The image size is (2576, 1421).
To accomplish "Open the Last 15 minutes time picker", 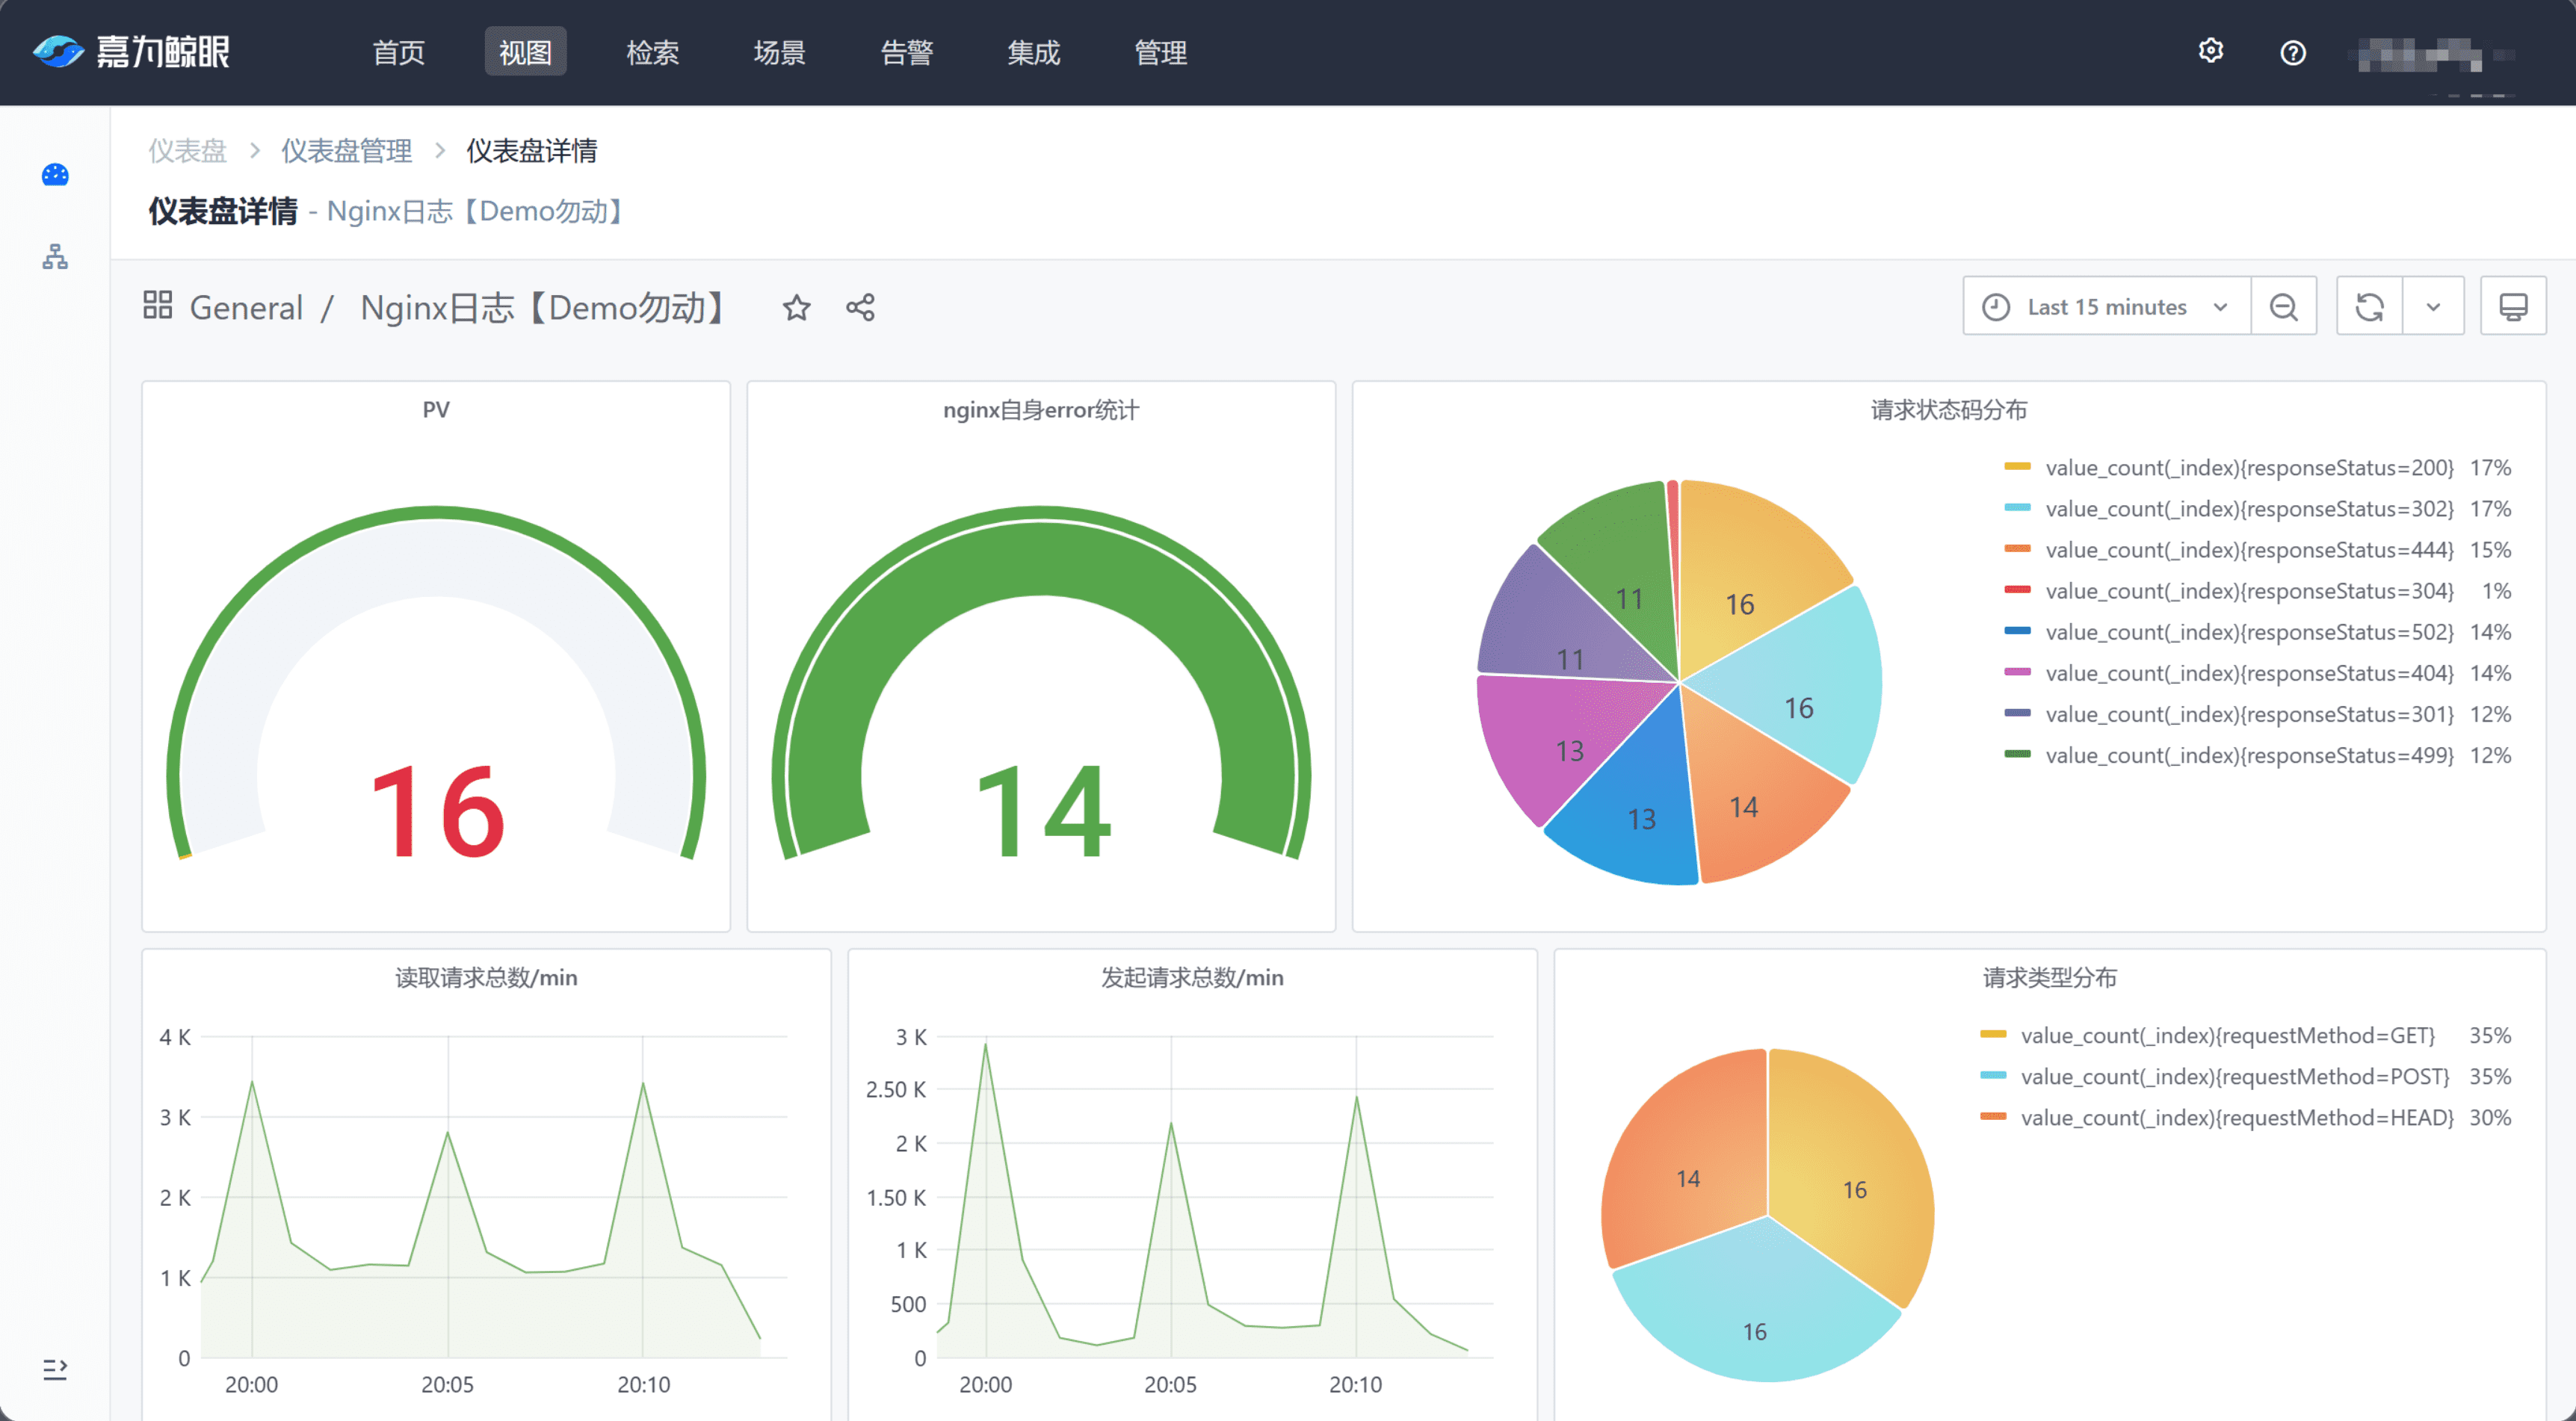I will tap(2107, 307).
